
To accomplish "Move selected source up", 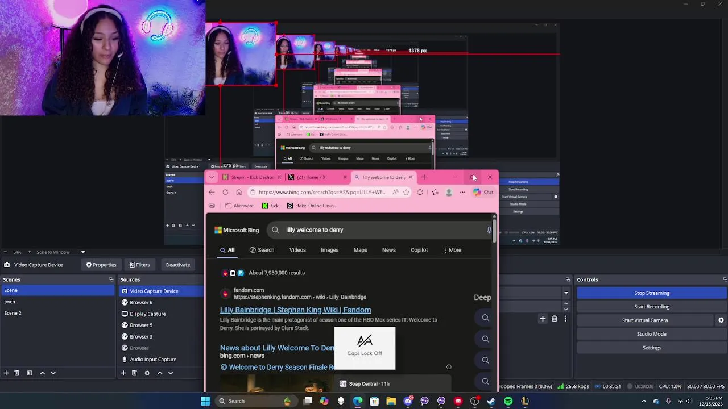I will [x=160, y=373].
